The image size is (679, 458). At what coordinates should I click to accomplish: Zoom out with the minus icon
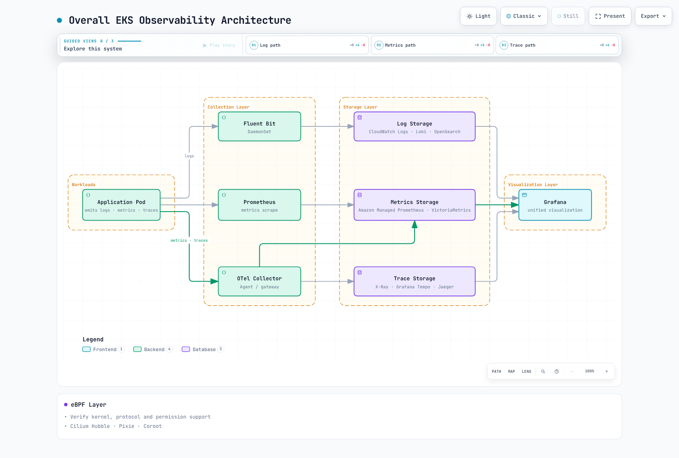pyautogui.click(x=572, y=371)
